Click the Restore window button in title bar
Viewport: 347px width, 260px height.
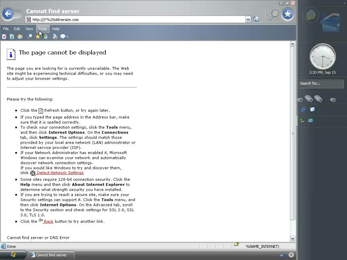click(287, 3)
